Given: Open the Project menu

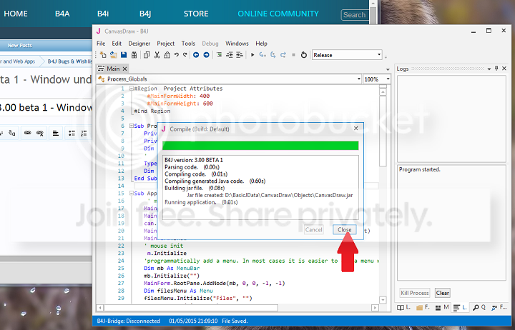Looking at the screenshot, I should (x=165, y=44).
